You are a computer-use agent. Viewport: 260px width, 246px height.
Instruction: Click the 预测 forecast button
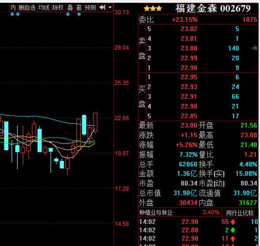[x=90, y=7]
